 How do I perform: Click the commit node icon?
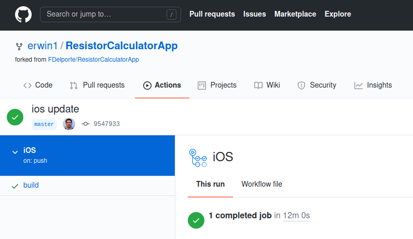pyautogui.click(x=86, y=124)
